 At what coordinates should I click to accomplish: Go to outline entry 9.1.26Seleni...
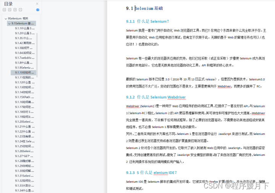tap(24, 151)
